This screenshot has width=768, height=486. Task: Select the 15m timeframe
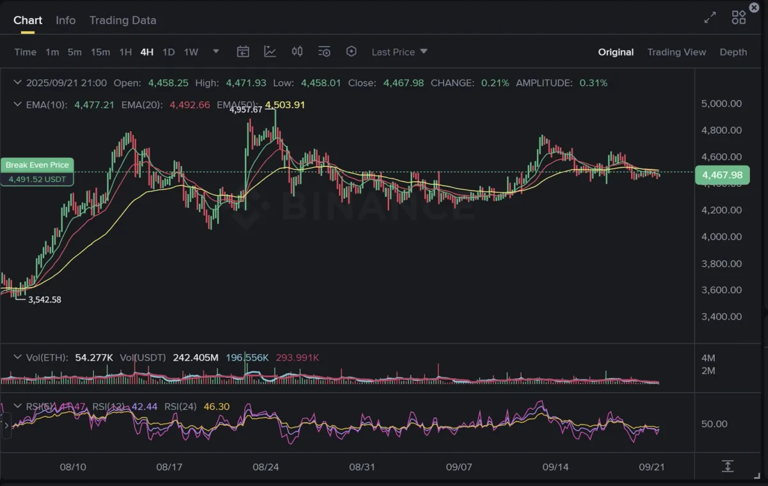click(x=100, y=52)
